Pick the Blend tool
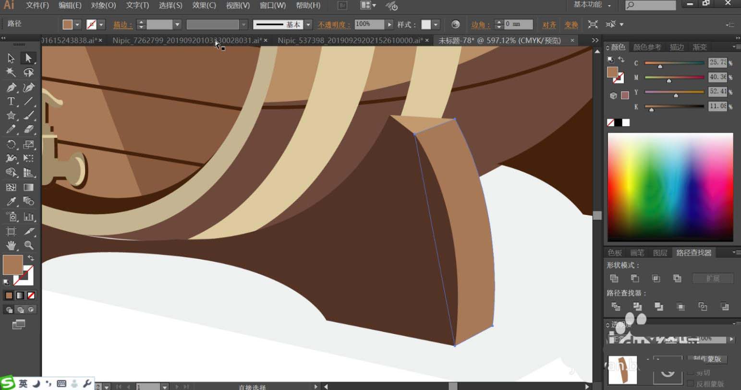The height and width of the screenshot is (390, 741). 28,201
